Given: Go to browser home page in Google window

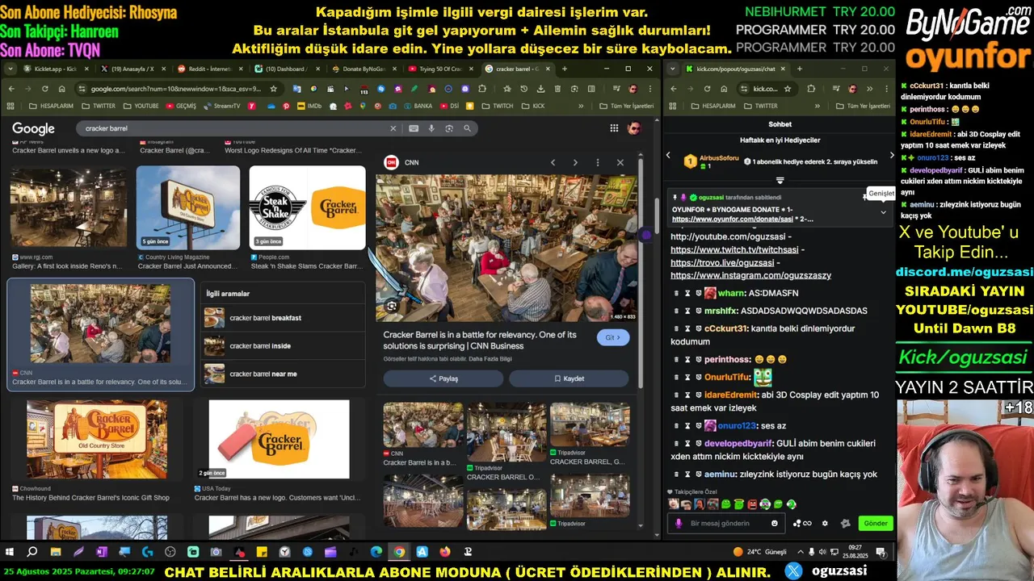Looking at the screenshot, I should (61, 89).
